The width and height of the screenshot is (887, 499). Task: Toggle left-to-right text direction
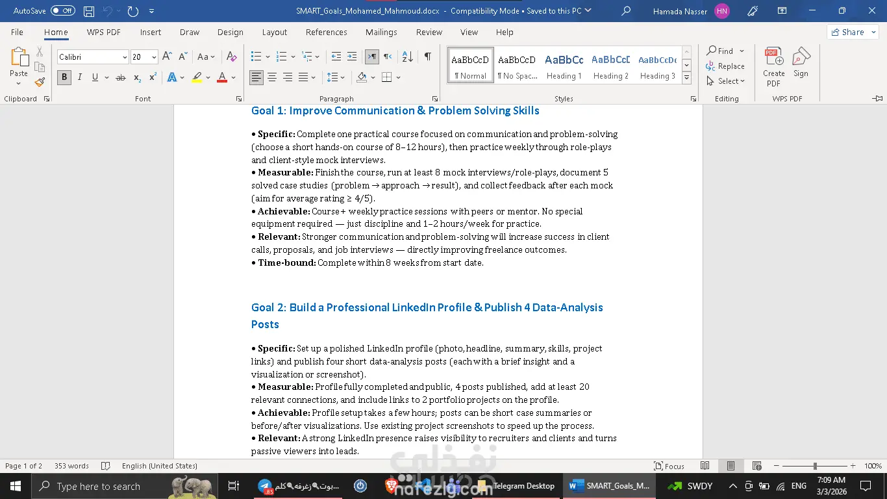[372, 57]
